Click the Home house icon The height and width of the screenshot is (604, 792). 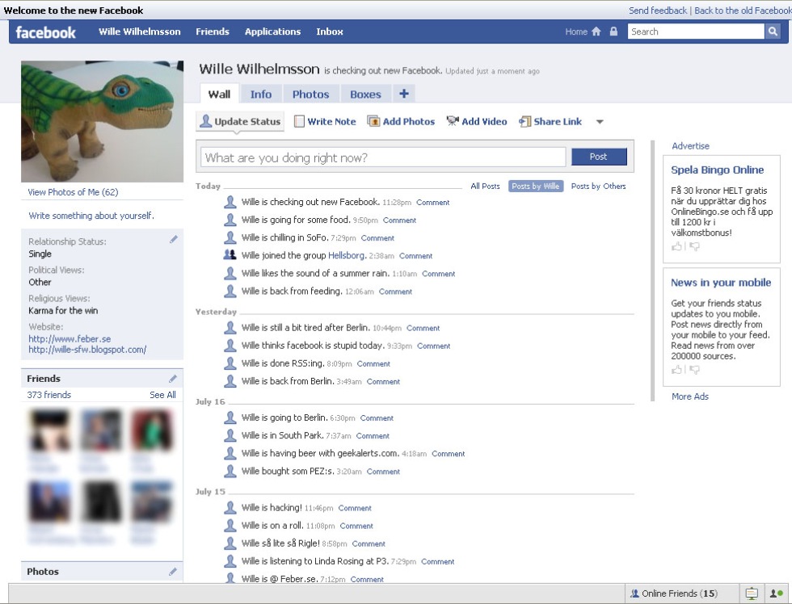click(x=596, y=31)
